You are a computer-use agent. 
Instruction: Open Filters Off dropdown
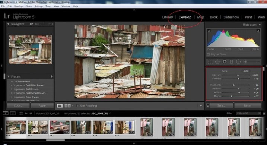point(248,113)
